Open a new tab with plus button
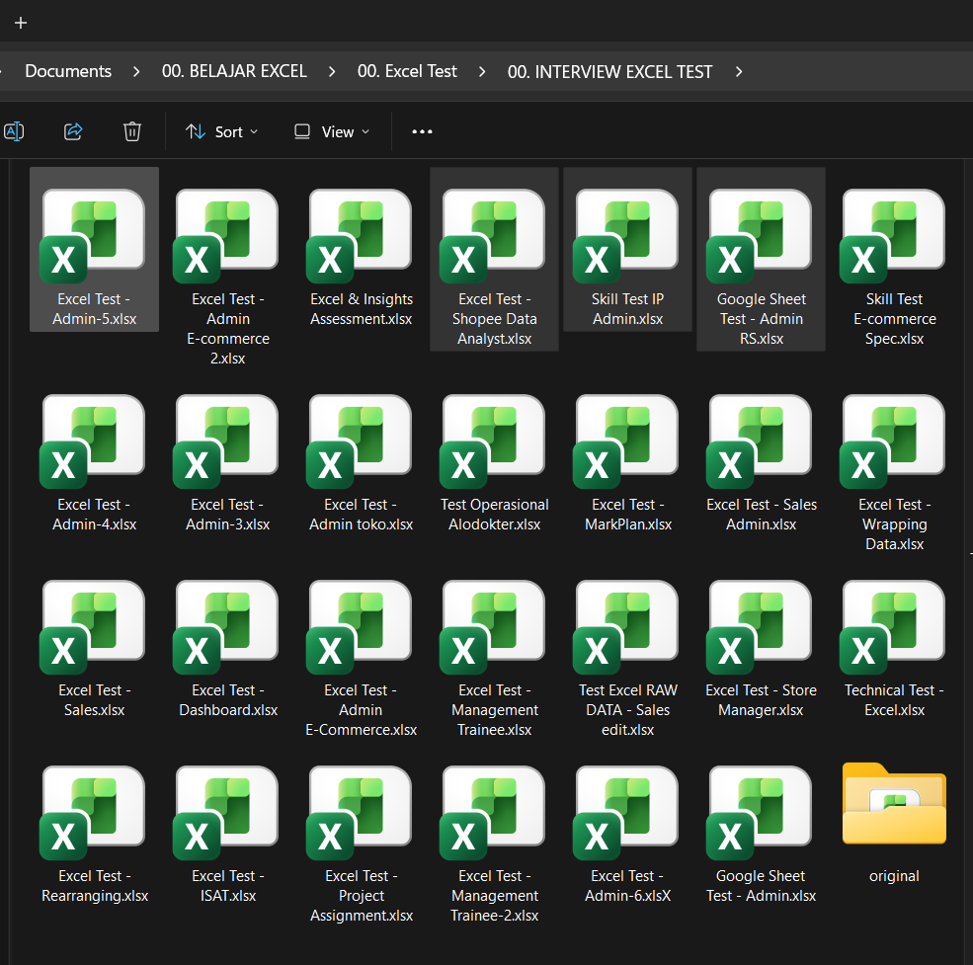Viewport: 973px width, 965px height. point(21,23)
